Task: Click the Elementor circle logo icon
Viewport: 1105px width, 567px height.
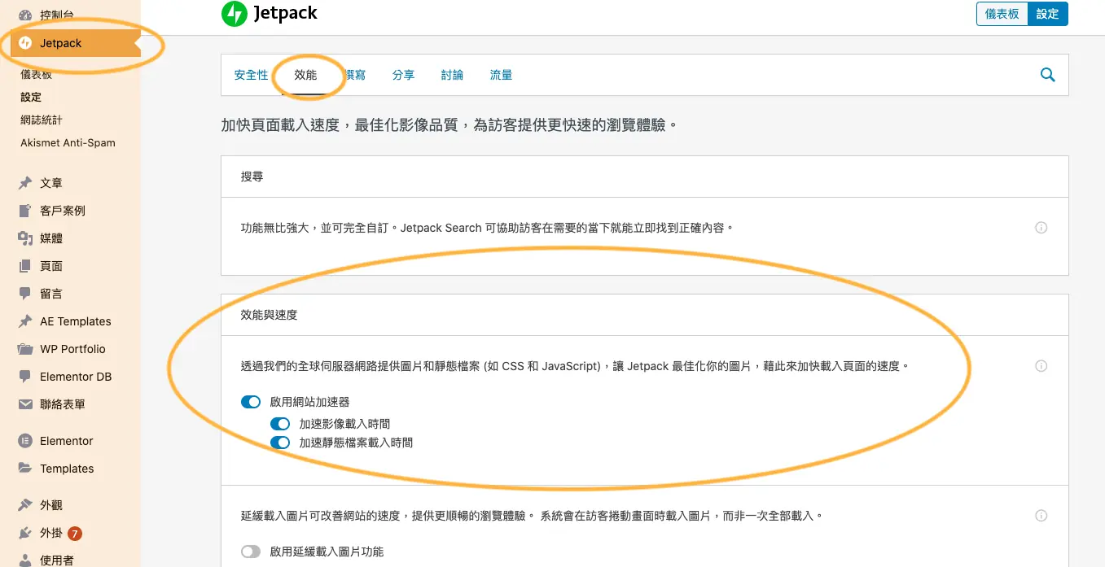Action: pyautogui.click(x=25, y=441)
